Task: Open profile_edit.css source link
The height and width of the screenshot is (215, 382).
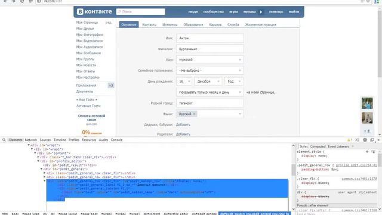Action: click(356, 165)
